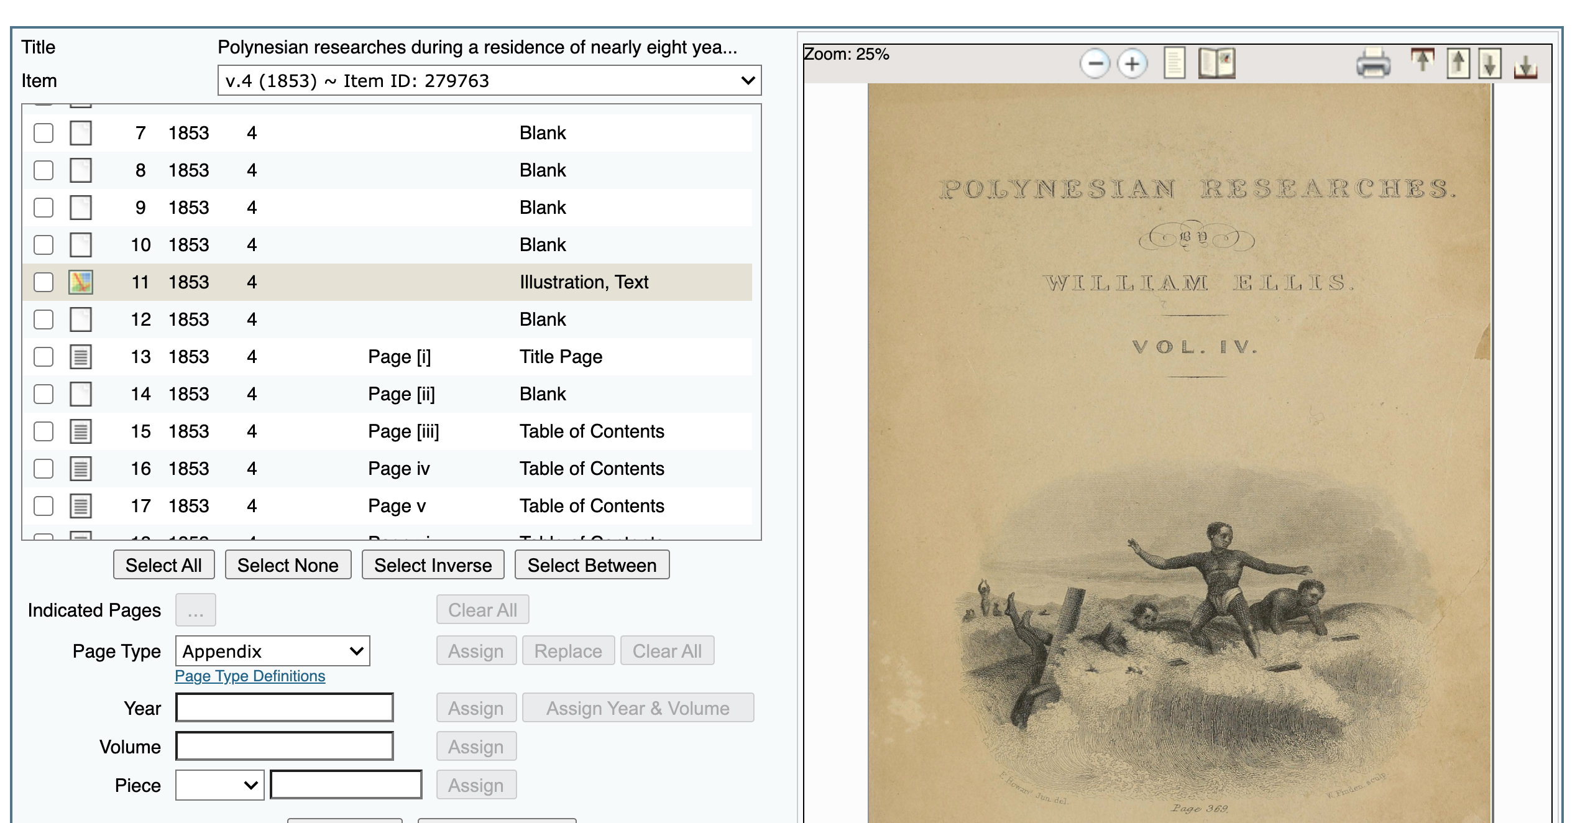
Task: Tick the checkbox beside page 17 Table of Contents
Action: [x=43, y=505]
